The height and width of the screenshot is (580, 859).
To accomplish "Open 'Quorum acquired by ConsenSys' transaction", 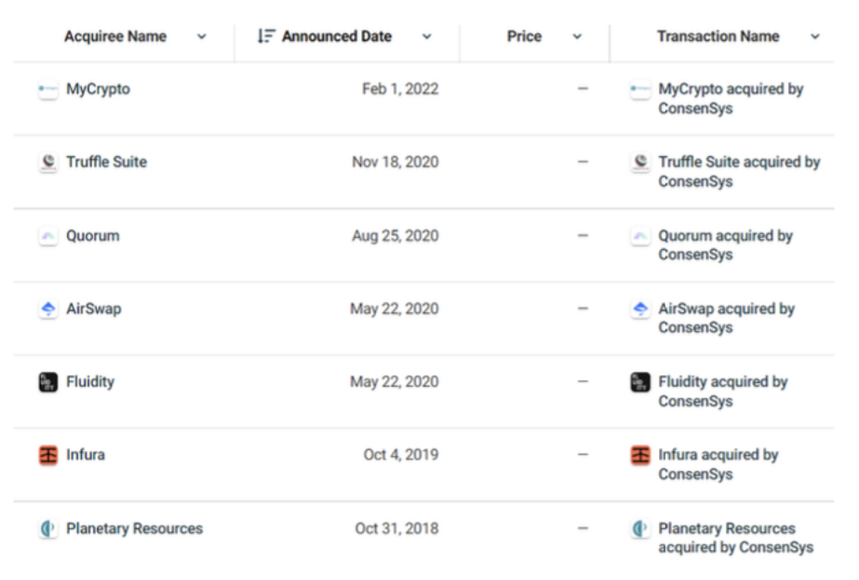I will coord(726,245).
